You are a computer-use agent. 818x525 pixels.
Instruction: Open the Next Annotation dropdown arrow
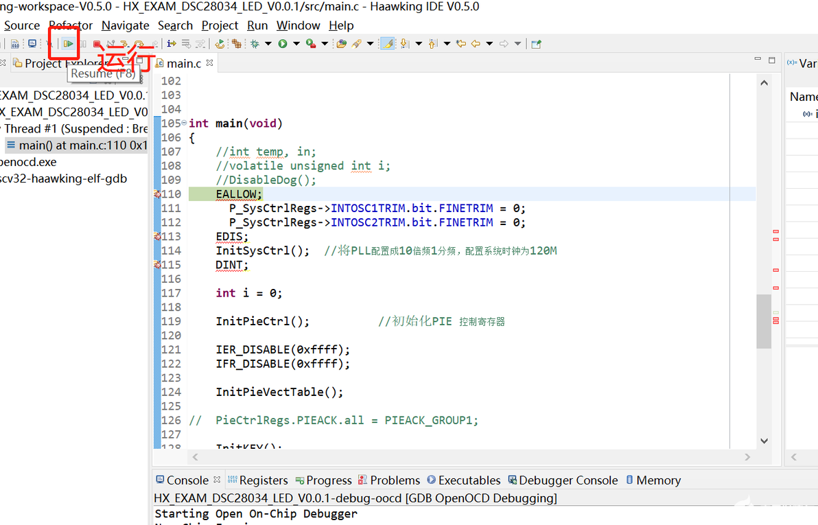[x=419, y=44]
